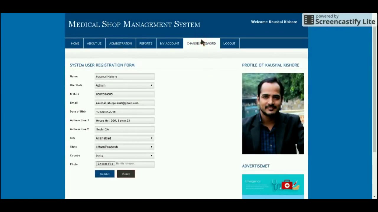Open the REPORTS menu
Screen dimensions: 378x212
point(146,43)
